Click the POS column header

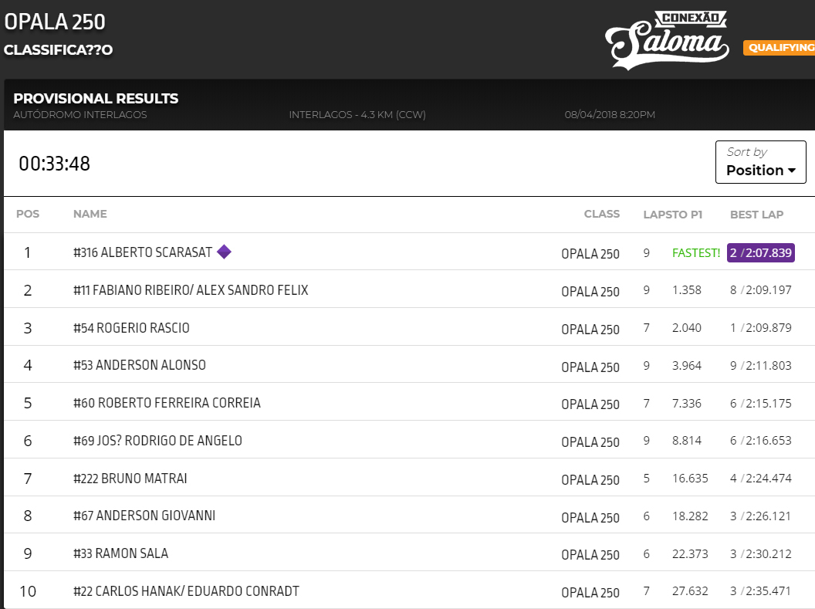28,214
